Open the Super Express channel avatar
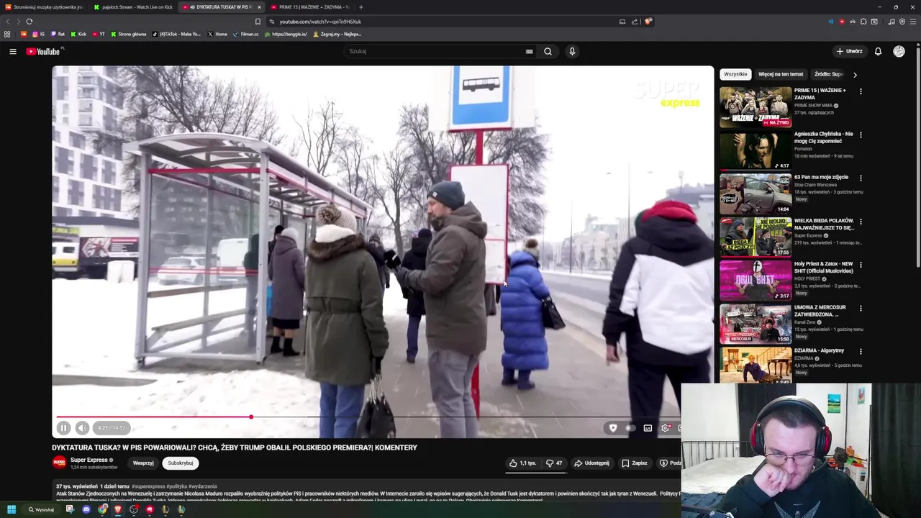Screen dimensions: 921x518 pyautogui.click(x=59, y=463)
